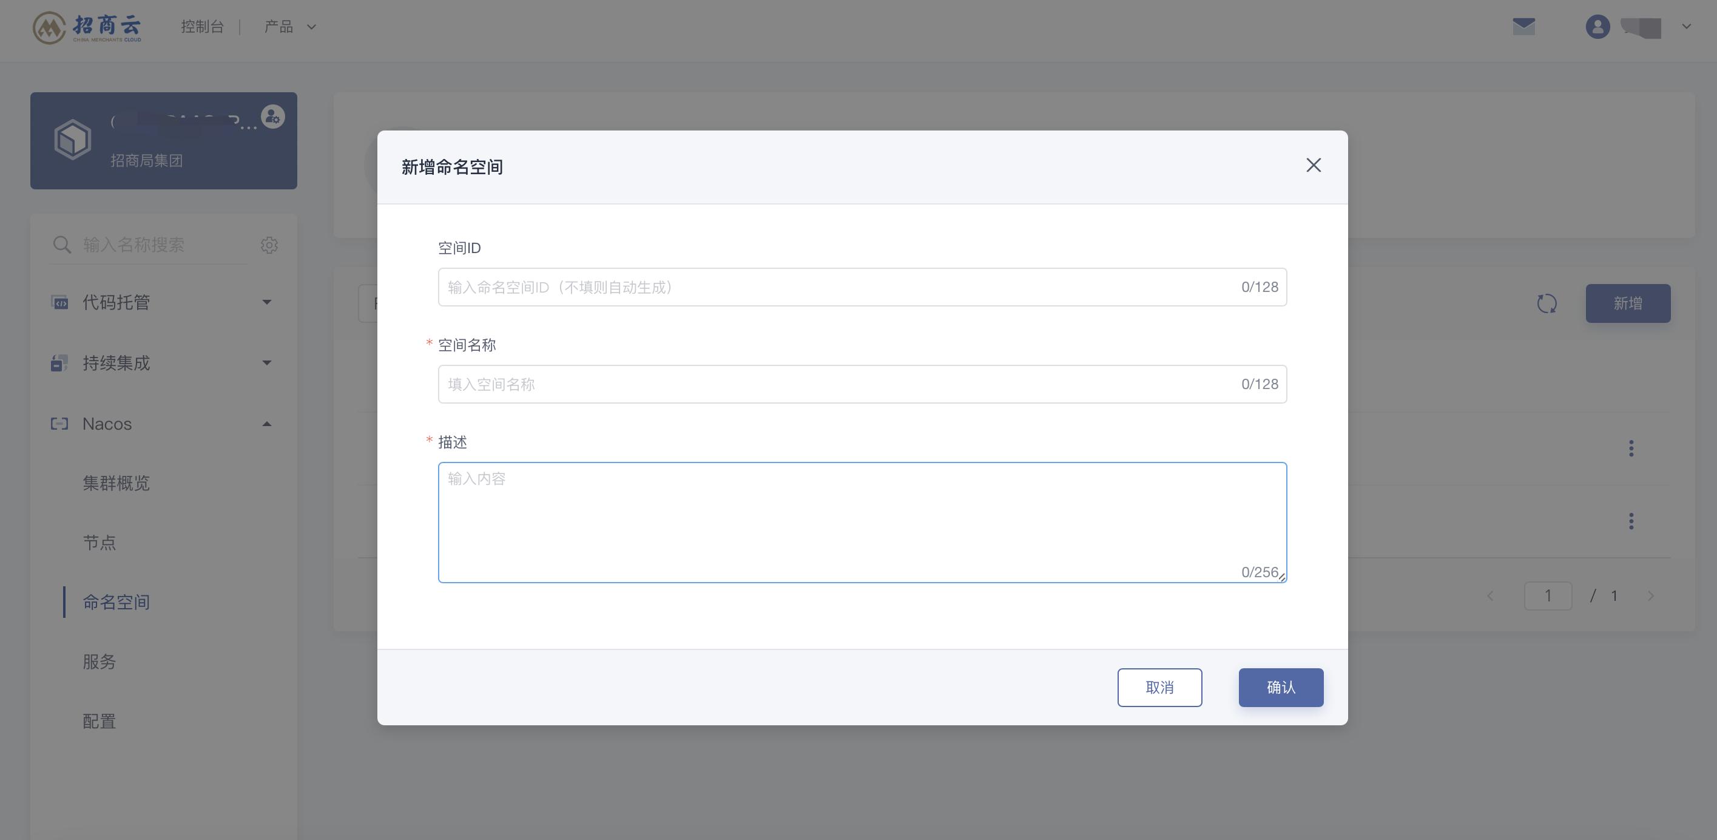Image resolution: width=1717 pixels, height=840 pixels.
Task: Open the lower row's three-dot more menu
Action: tap(1631, 521)
